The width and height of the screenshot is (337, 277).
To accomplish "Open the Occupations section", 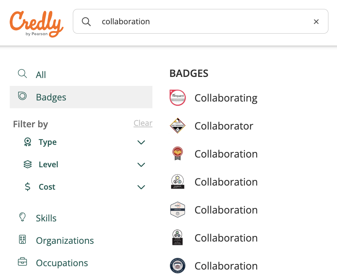I will click(x=62, y=262).
